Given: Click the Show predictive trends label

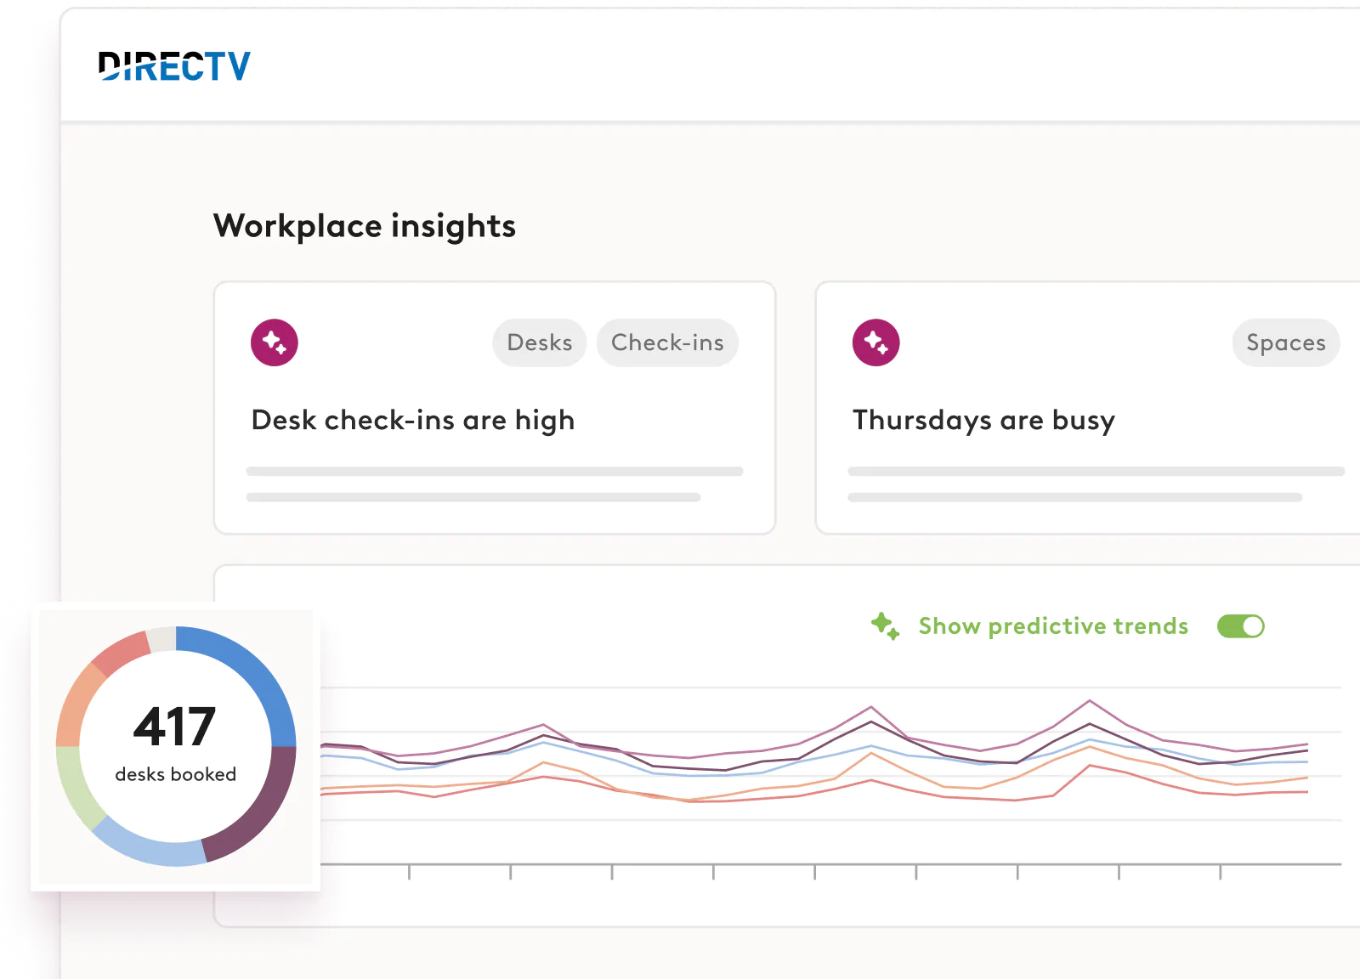Looking at the screenshot, I should click(x=1052, y=626).
